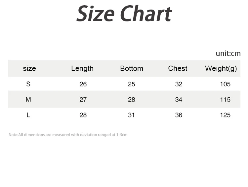Screen dimensions: 248x187
Task: Click the Bottom column header
Action: 132,69
